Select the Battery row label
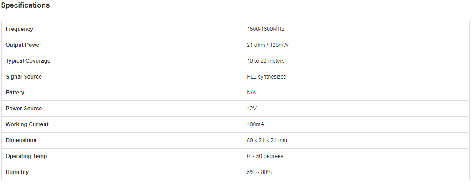Viewport: 473px width, 184px height. coord(15,93)
